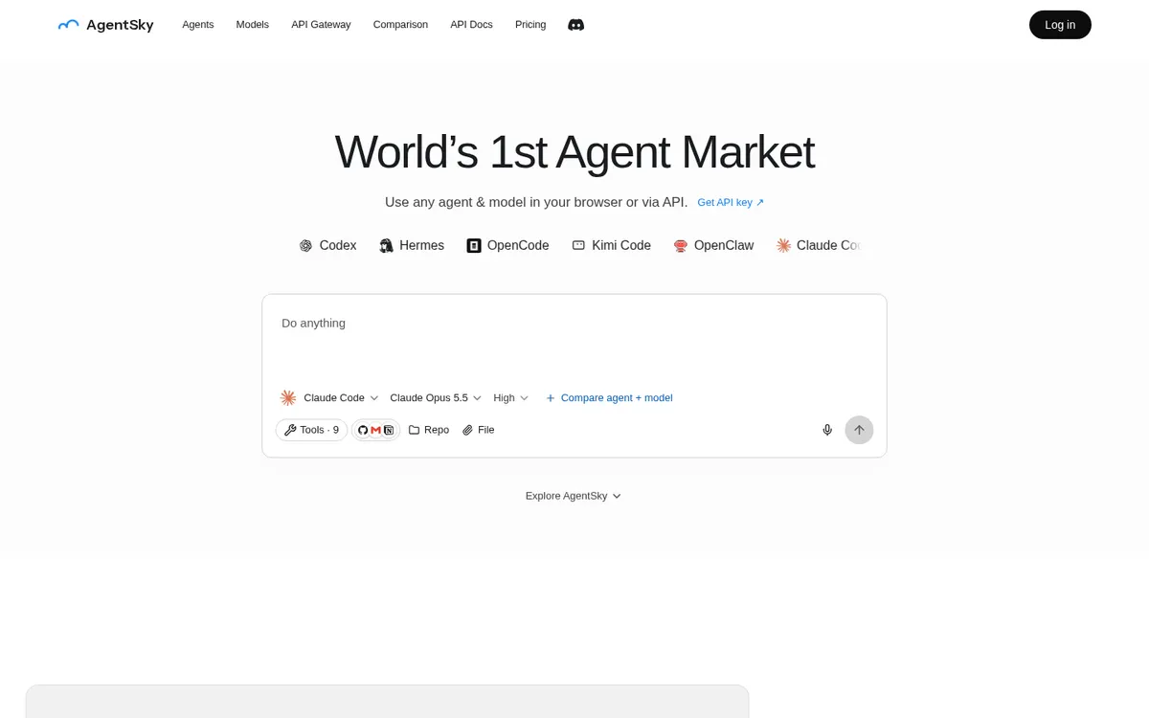The height and width of the screenshot is (718, 1149).
Task: Open the Pricing nav item
Action: pyautogui.click(x=530, y=25)
